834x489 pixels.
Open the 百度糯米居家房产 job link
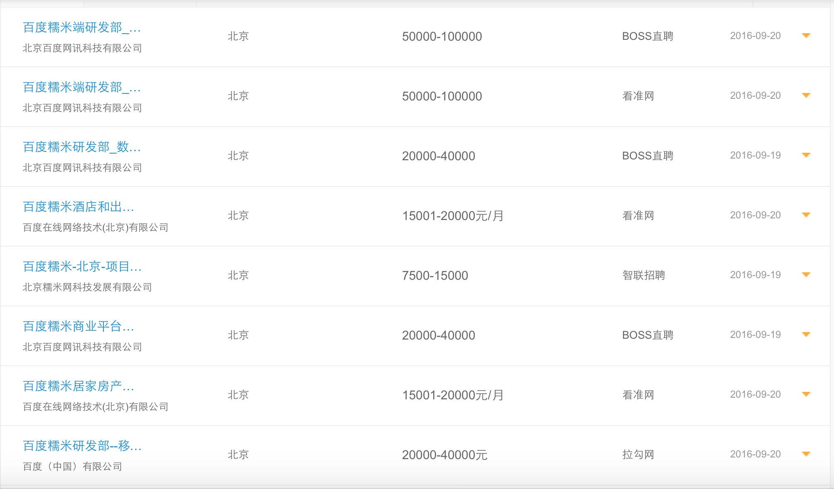coord(79,386)
